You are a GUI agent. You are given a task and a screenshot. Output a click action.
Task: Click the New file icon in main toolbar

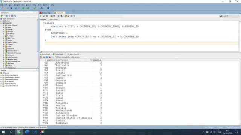point(2,8)
